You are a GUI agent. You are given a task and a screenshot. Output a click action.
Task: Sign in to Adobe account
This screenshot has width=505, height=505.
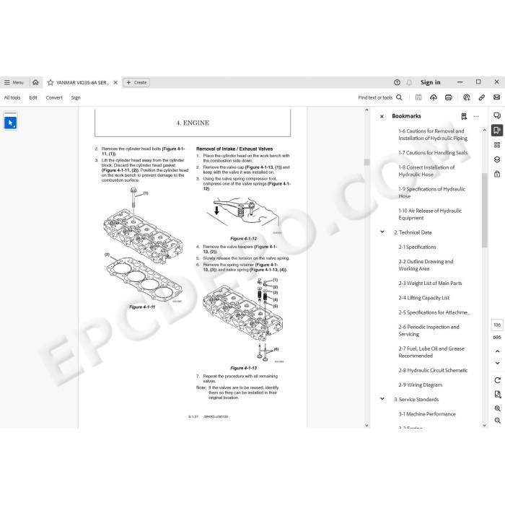[430, 82]
